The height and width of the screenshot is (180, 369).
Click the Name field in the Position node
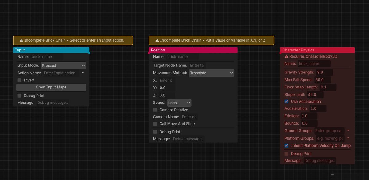tap(182, 57)
